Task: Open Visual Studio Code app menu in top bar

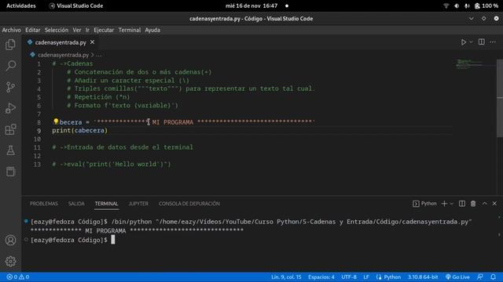Action: pyautogui.click(x=76, y=5)
